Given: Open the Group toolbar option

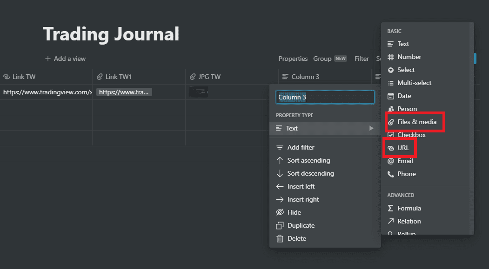Looking at the screenshot, I should click(x=330, y=59).
